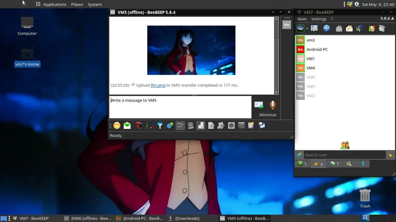Click the blue broadcast antenna icon
Viewport: 396px width, 222px height.
(x=327, y=28)
